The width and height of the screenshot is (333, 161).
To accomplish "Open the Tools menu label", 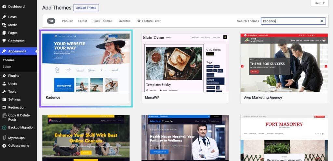I will (12, 91).
